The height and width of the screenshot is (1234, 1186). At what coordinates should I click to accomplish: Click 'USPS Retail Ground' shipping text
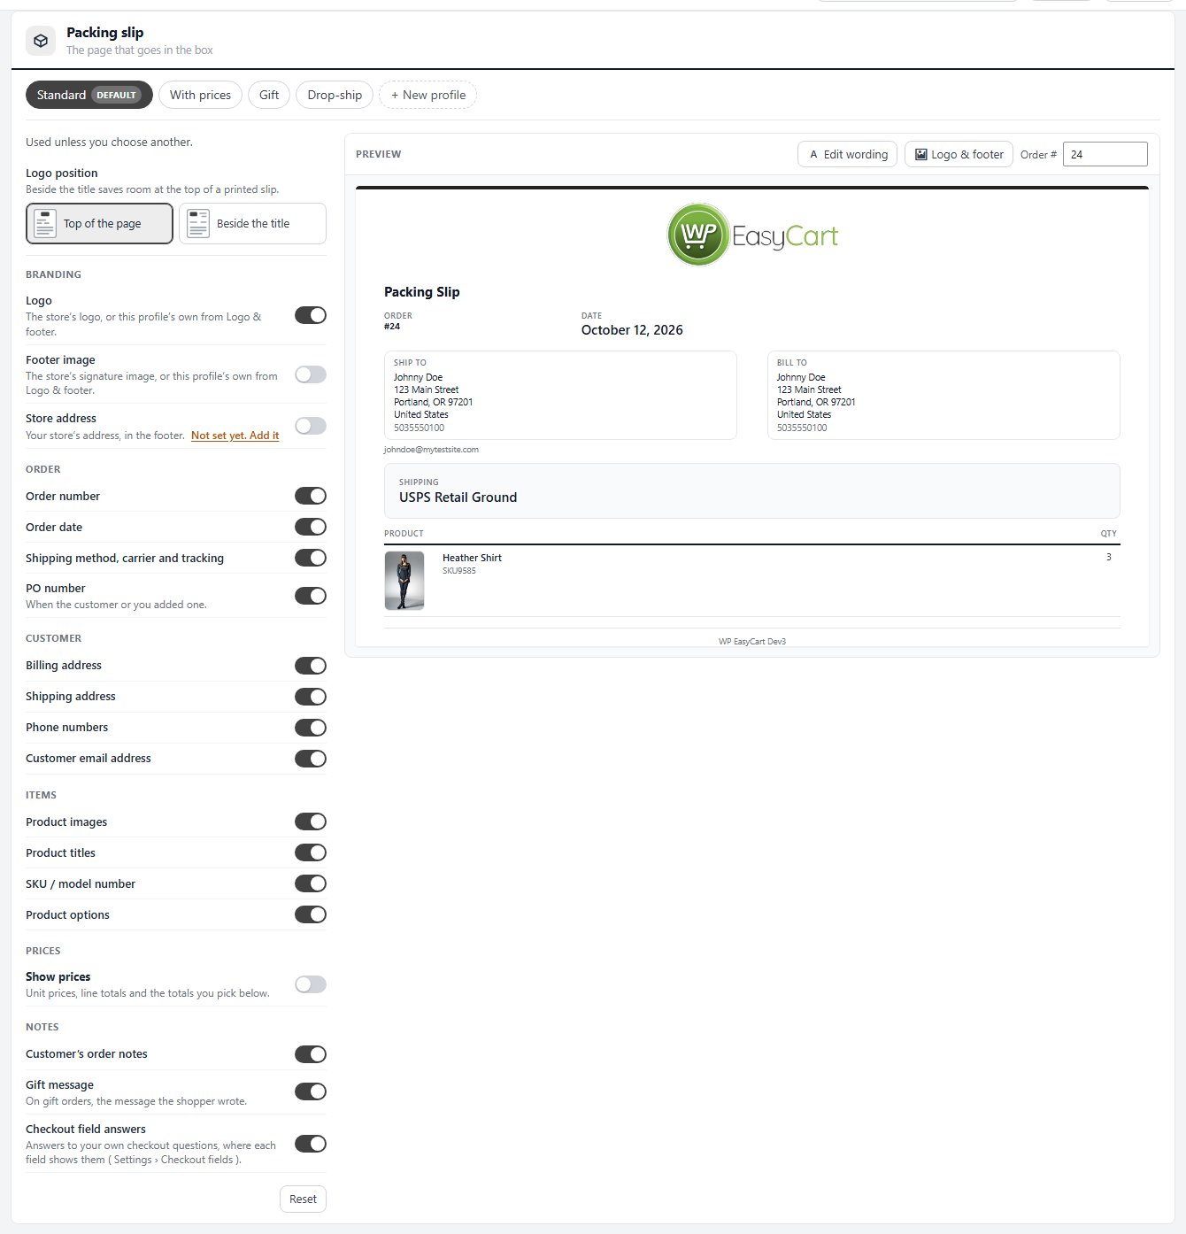click(458, 497)
